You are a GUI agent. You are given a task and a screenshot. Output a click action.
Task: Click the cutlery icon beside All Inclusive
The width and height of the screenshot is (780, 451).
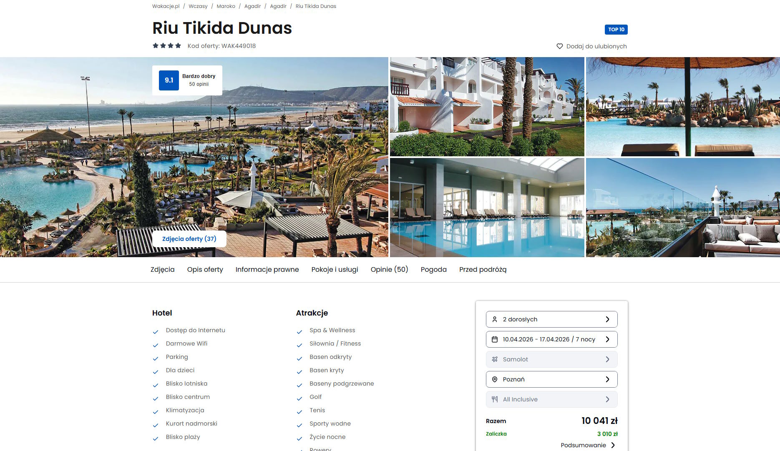point(495,399)
